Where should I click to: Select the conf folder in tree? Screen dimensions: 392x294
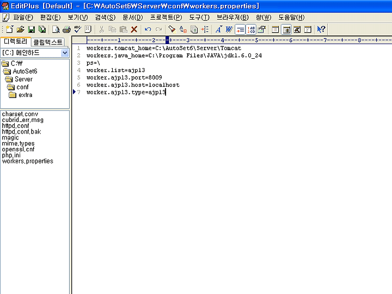click(18, 87)
